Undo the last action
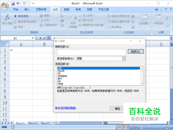 click(18, 4)
